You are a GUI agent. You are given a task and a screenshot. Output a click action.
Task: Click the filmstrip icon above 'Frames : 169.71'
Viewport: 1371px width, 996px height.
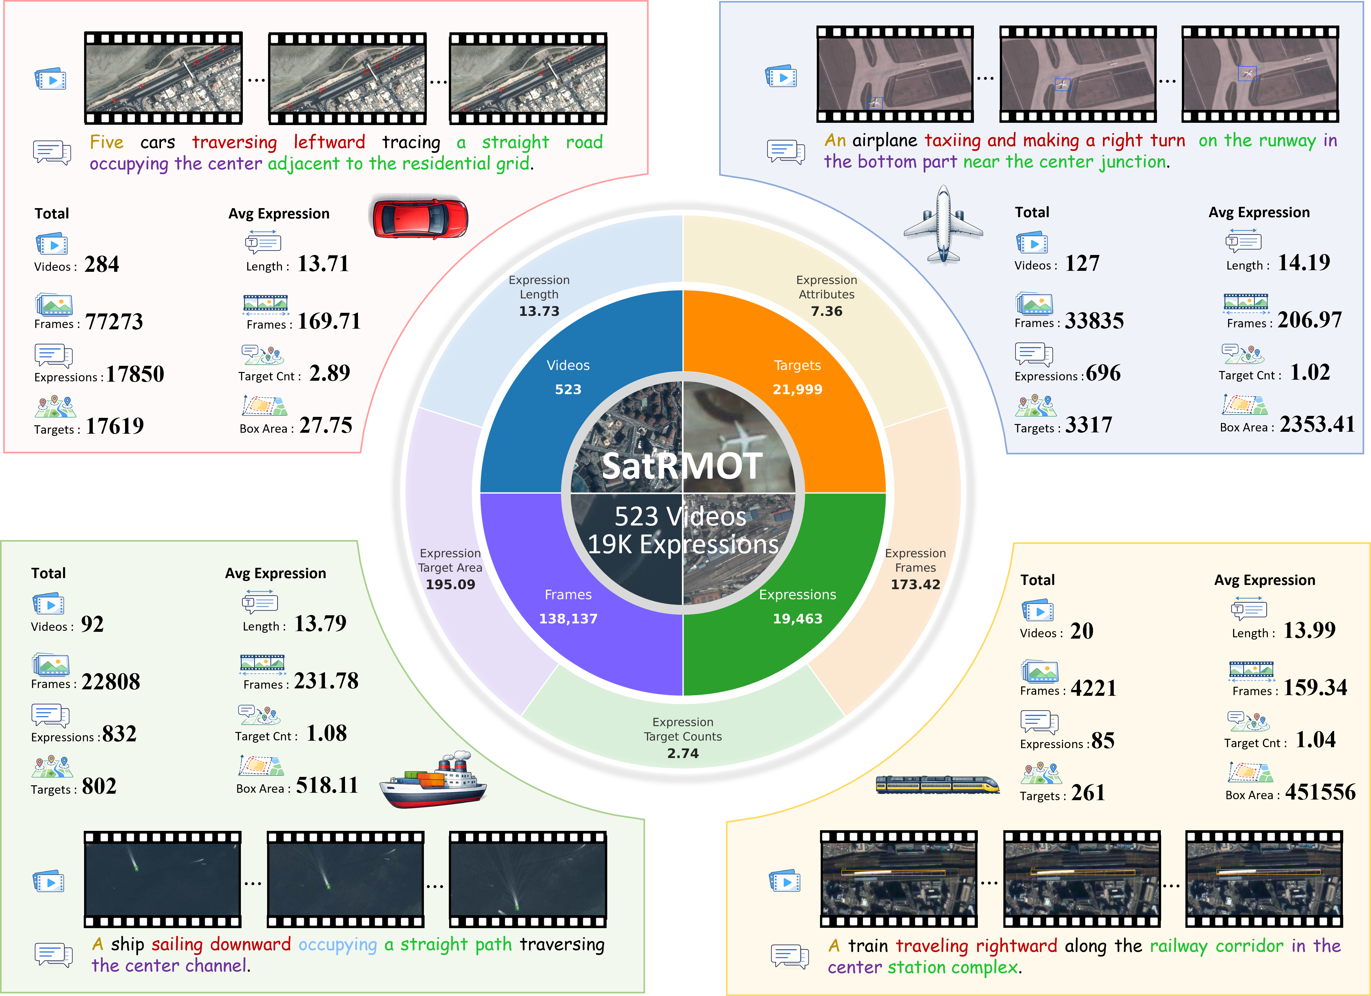pyautogui.click(x=265, y=305)
